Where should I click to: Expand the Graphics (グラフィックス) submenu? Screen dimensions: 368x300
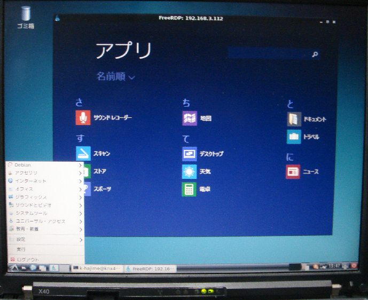point(45,197)
